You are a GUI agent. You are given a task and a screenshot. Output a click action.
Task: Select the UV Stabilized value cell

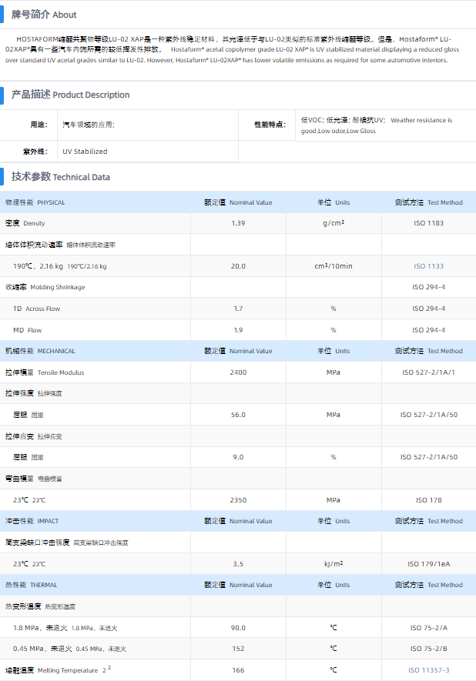pyautogui.click(x=85, y=152)
